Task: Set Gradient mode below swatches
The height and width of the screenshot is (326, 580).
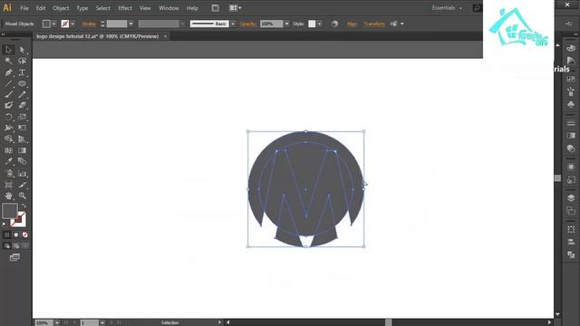Action: (x=16, y=235)
